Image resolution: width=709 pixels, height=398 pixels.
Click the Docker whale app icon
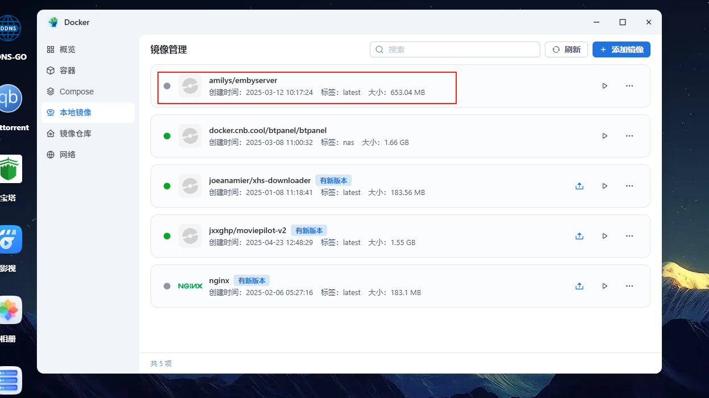pos(53,22)
